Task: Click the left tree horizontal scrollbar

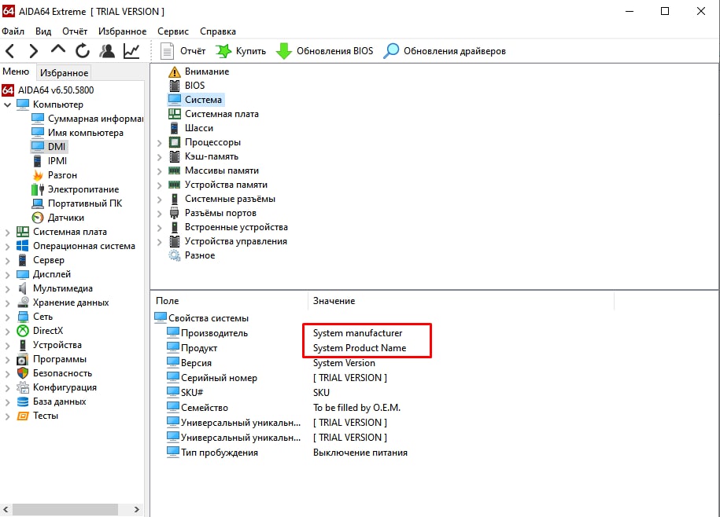Action: pos(65,509)
